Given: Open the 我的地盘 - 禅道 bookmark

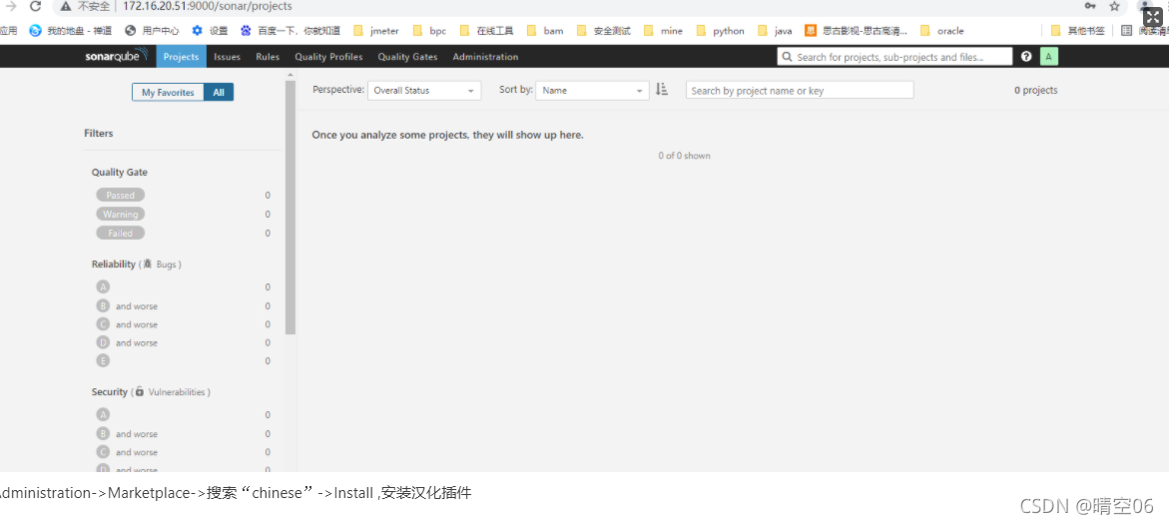Looking at the screenshot, I should 71,31.
